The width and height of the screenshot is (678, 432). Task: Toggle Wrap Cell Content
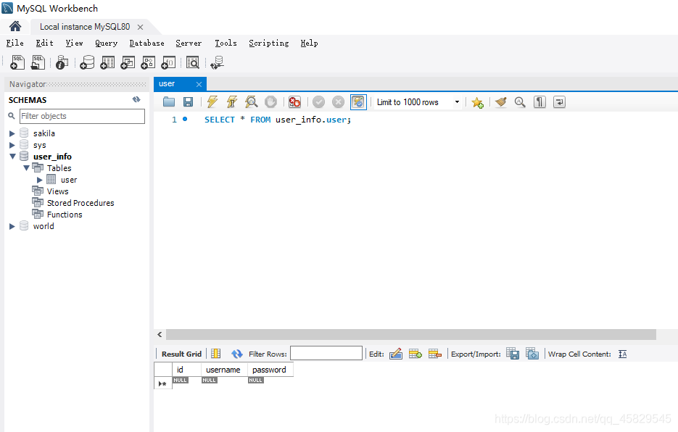point(623,354)
